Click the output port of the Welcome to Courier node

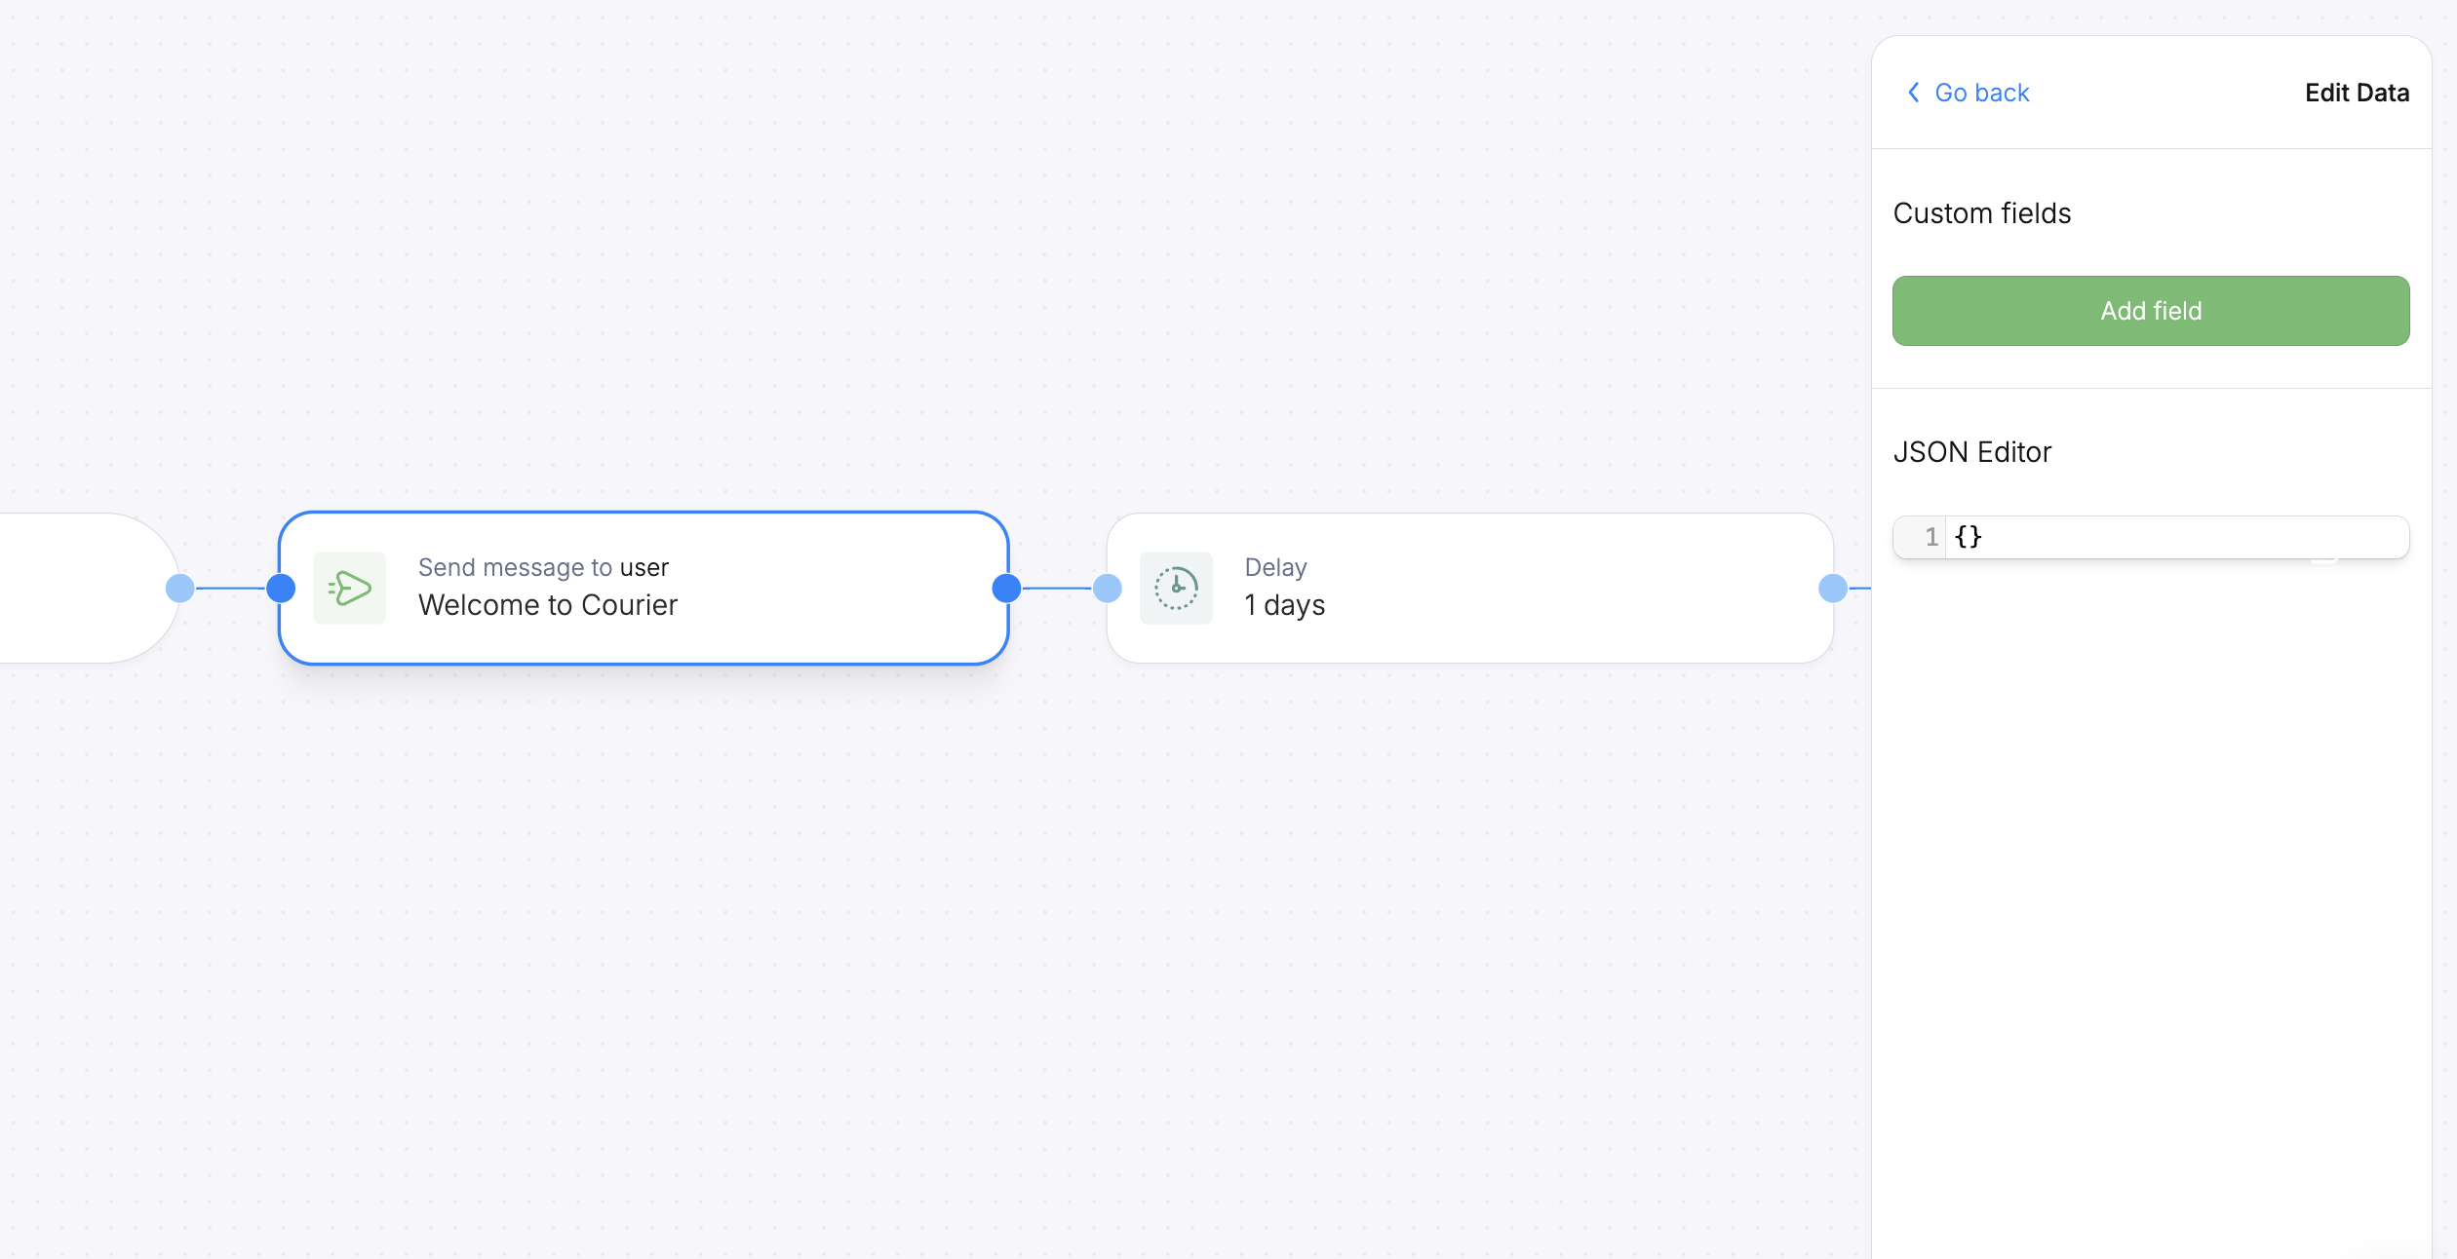point(1008,588)
